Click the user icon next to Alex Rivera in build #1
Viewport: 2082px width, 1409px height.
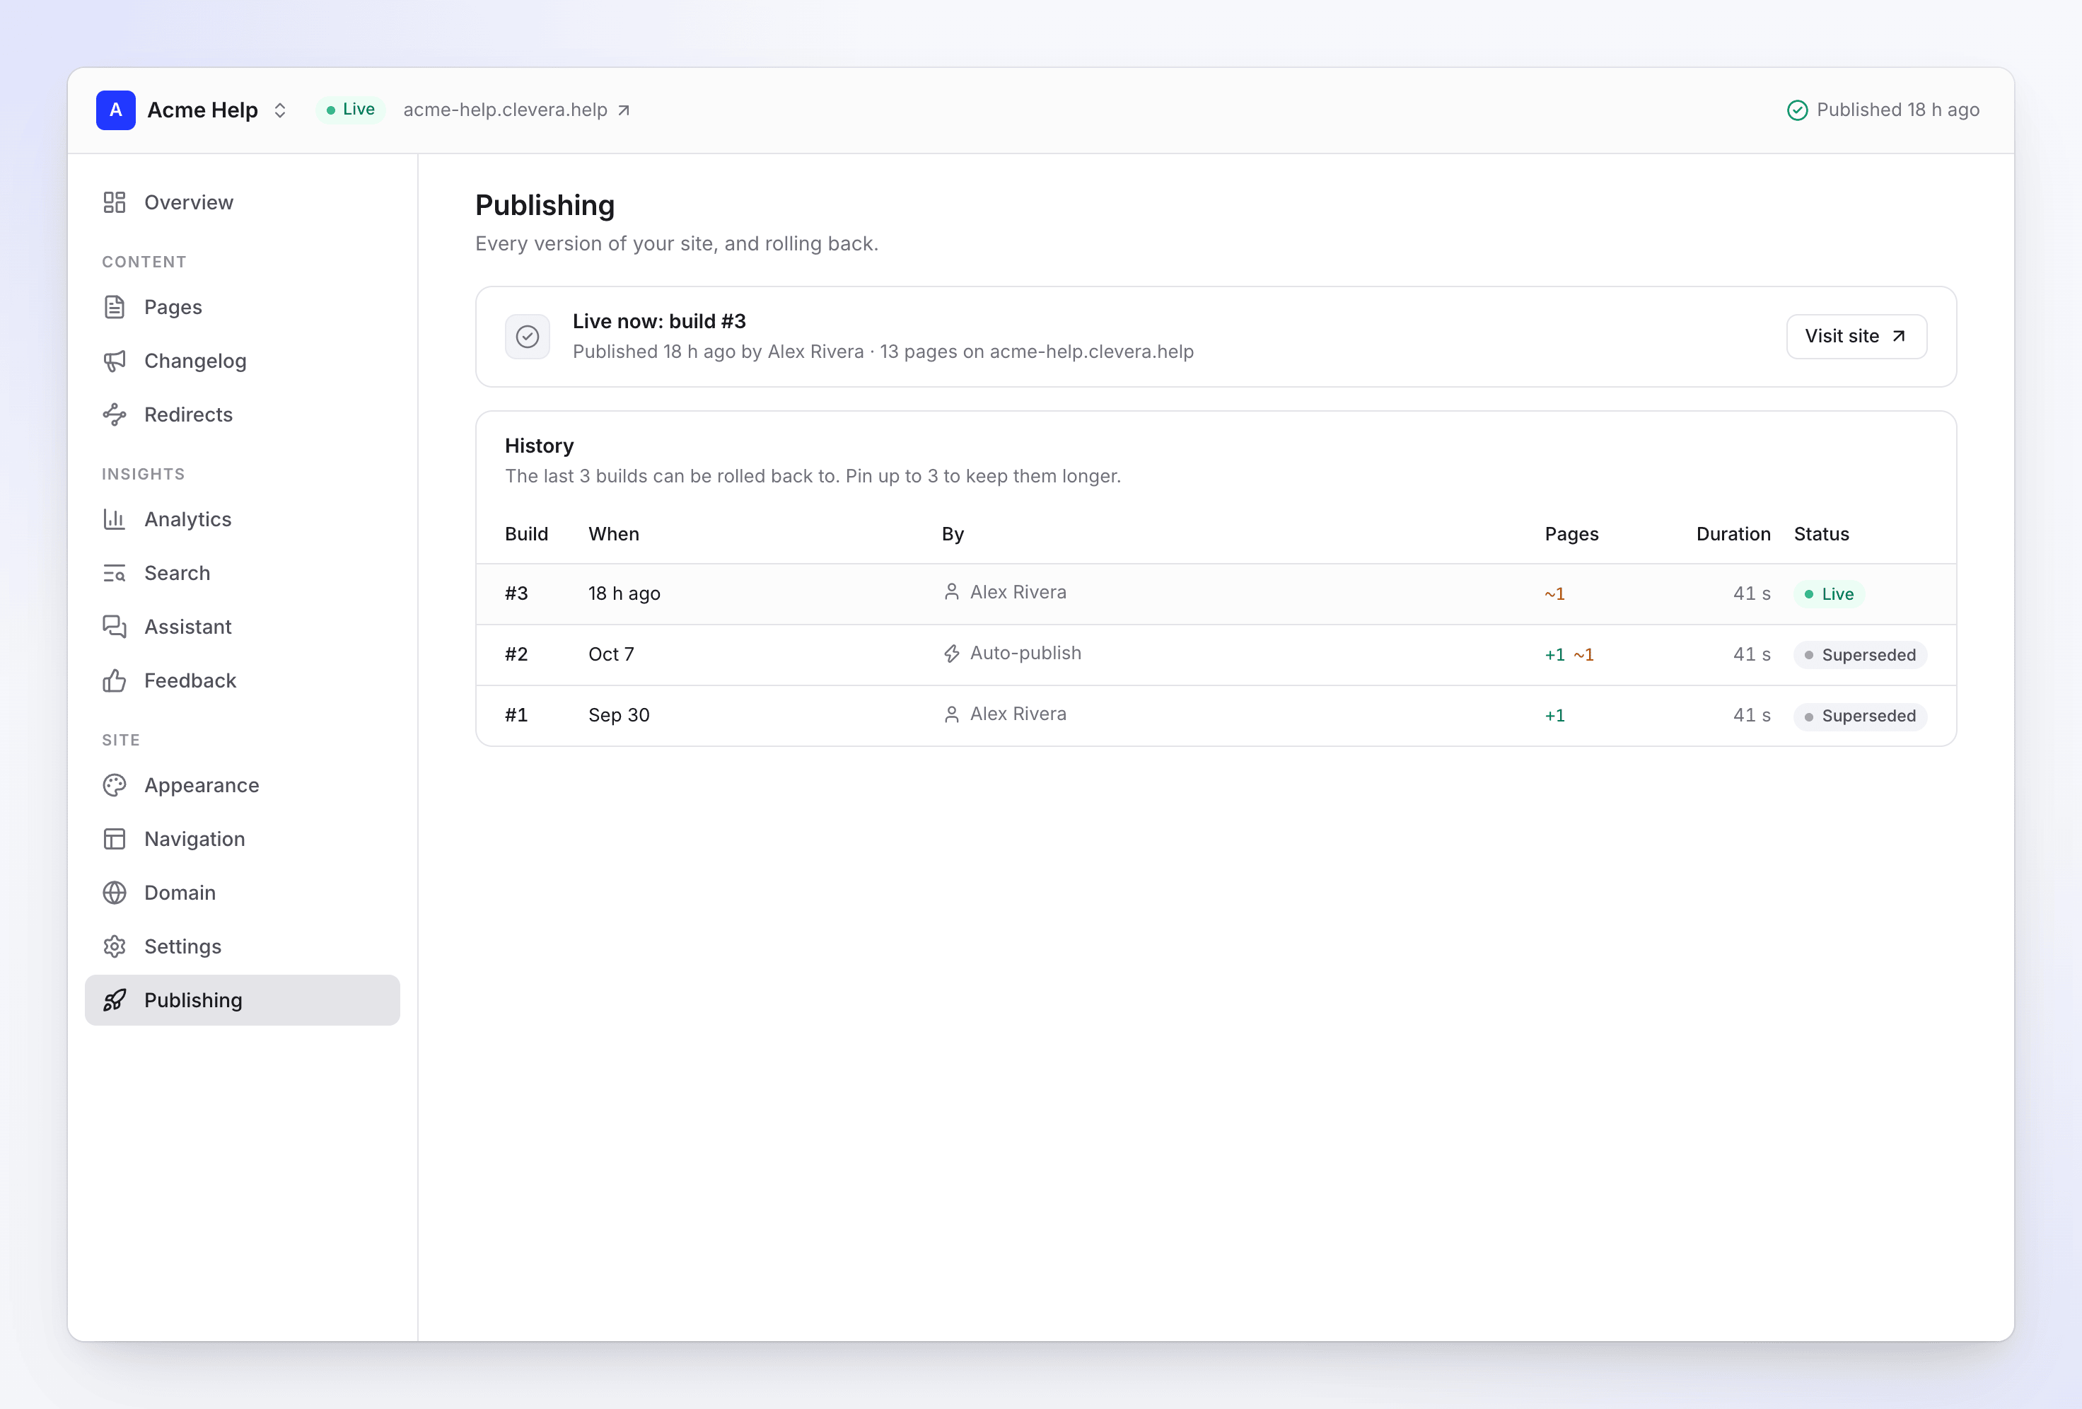coord(951,714)
